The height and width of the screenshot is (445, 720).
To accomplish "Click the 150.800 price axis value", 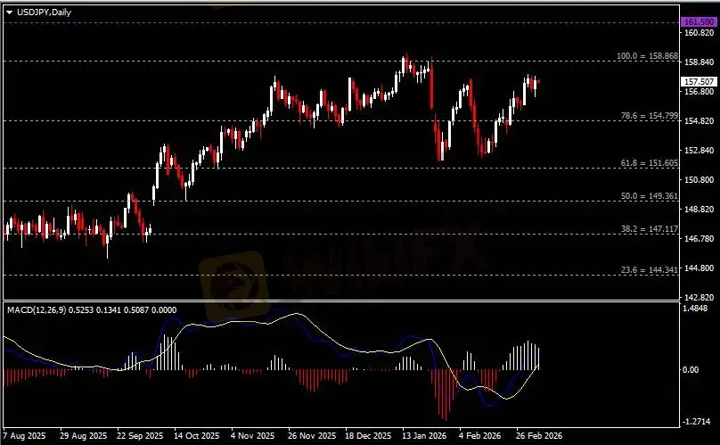I will pyautogui.click(x=699, y=180).
